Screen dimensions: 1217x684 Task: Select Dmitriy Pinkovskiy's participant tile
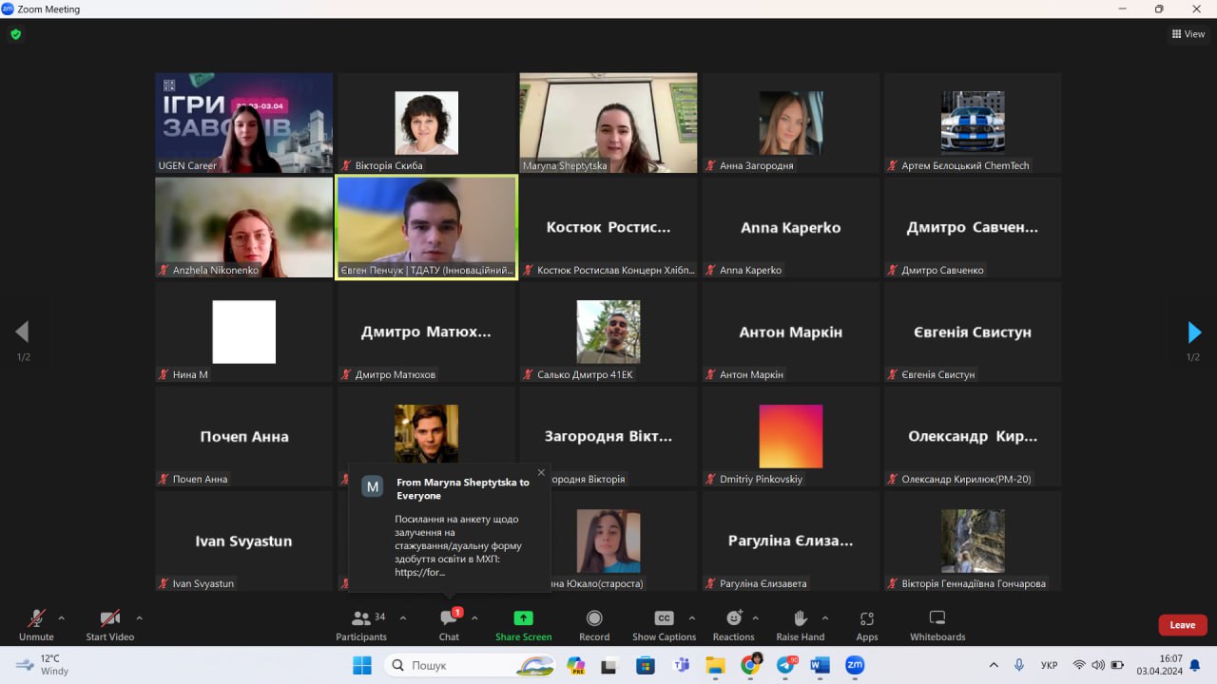click(x=790, y=436)
